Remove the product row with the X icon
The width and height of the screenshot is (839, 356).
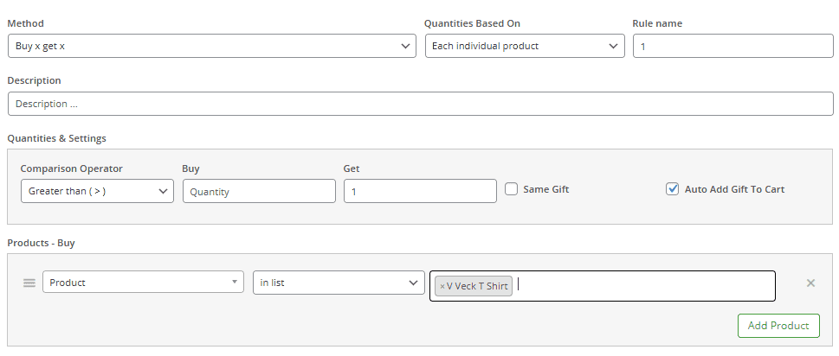pyautogui.click(x=810, y=283)
